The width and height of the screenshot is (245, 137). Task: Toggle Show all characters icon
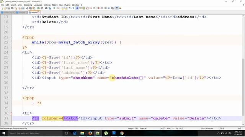(x=73, y=8)
